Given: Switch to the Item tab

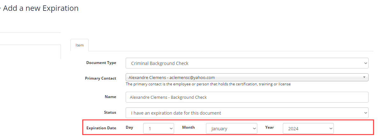Looking at the screenshot, I should tap(79, 45).
